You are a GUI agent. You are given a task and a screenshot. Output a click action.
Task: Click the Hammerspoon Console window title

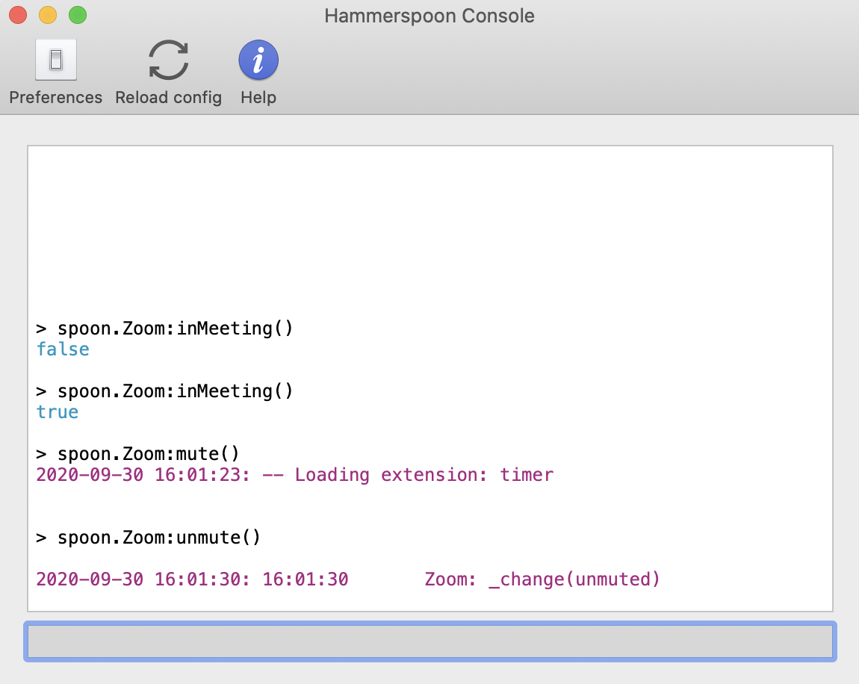429,16
